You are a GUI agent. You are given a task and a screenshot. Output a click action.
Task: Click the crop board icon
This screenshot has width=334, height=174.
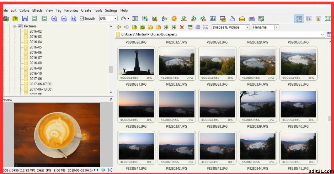(155, 19)
